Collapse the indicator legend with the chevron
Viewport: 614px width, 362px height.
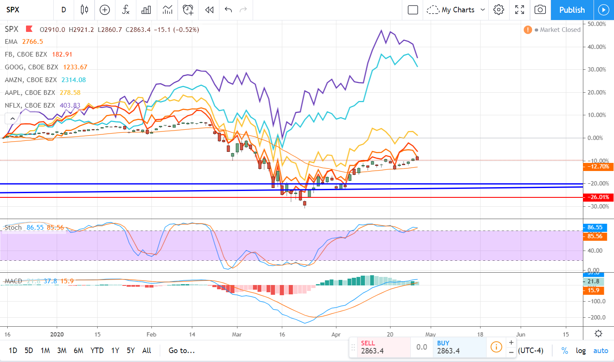click(x=12, y=118)
